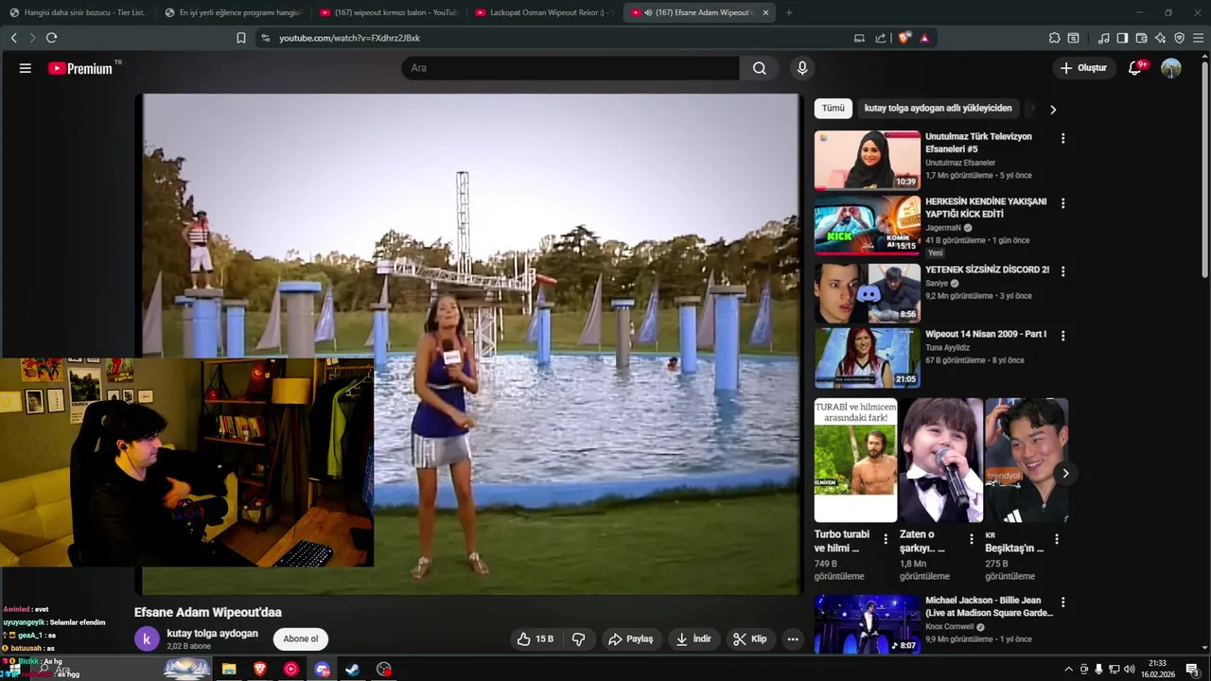The image size is (1211, 681).
Task: Share video using Paylaş button
Action: click(x=630, y=639)
